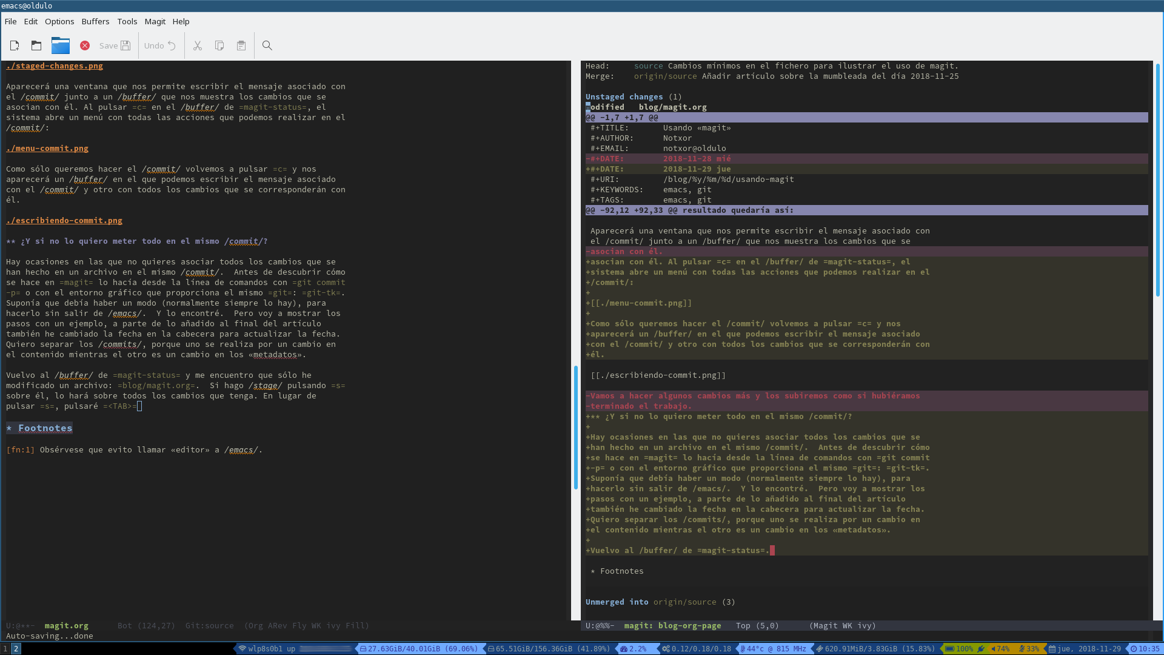Collapse the modified blog/magit.org file entry
1164x655 pixels.
(646, 107)
